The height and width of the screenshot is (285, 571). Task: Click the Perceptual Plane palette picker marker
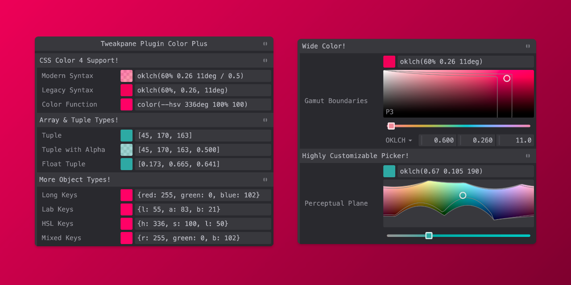(463, 195)
